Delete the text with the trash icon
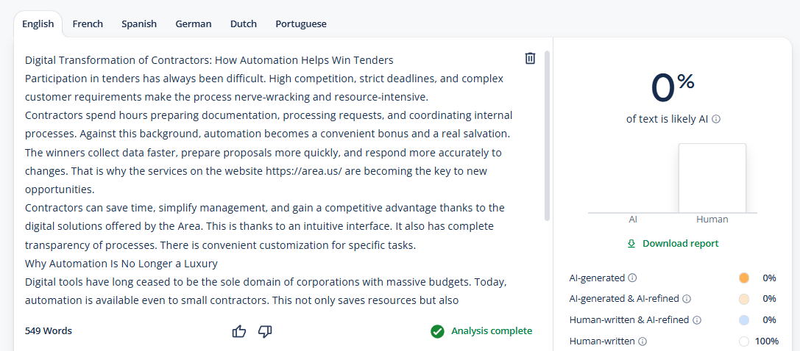Image resolution: width=800 pixels, height=351 pixels. tap(530, 59)
